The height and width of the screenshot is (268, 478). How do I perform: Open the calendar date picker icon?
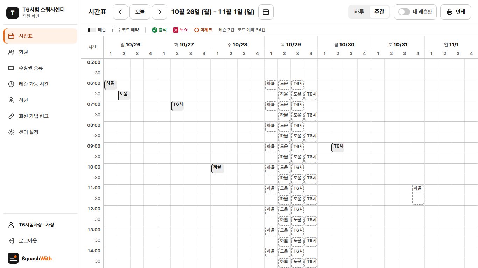(x=266, y=12)
